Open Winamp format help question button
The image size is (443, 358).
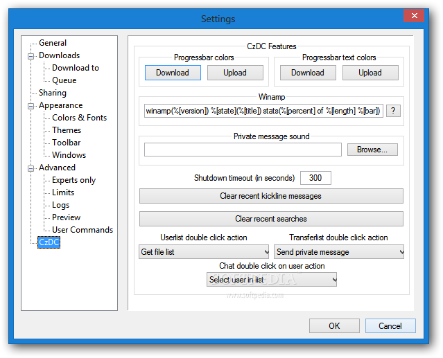click(x=393, y=111)
